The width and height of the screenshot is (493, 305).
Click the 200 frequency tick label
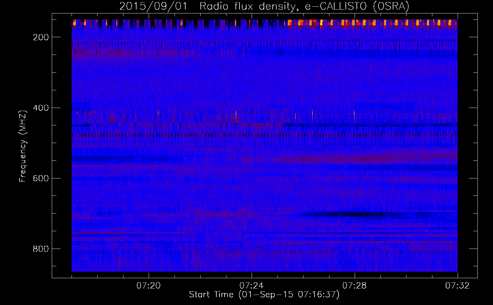[41, 37]
